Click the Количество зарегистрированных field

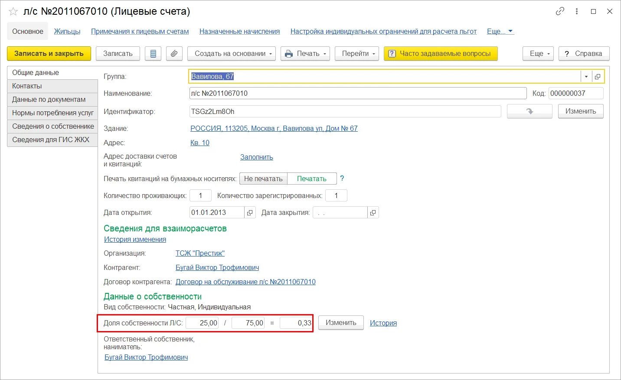(336, 196)
